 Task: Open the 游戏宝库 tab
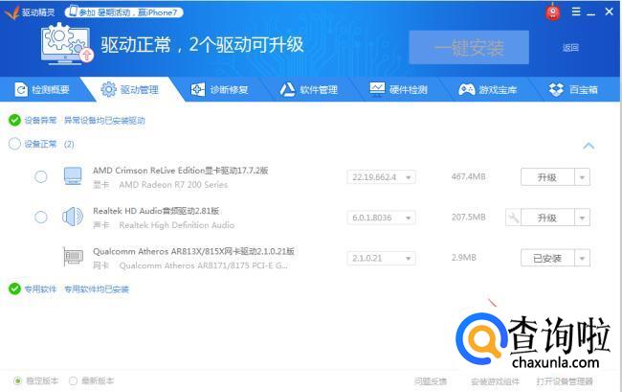coord(487,90)
